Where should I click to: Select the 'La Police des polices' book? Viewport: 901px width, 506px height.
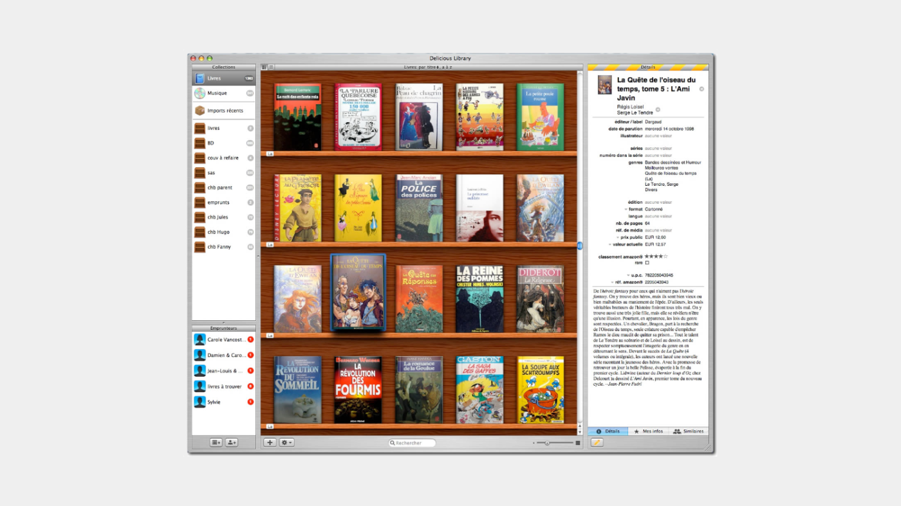click(x=419, y=208)
